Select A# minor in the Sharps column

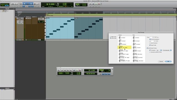pyautogui.click(x=124, y=61)
